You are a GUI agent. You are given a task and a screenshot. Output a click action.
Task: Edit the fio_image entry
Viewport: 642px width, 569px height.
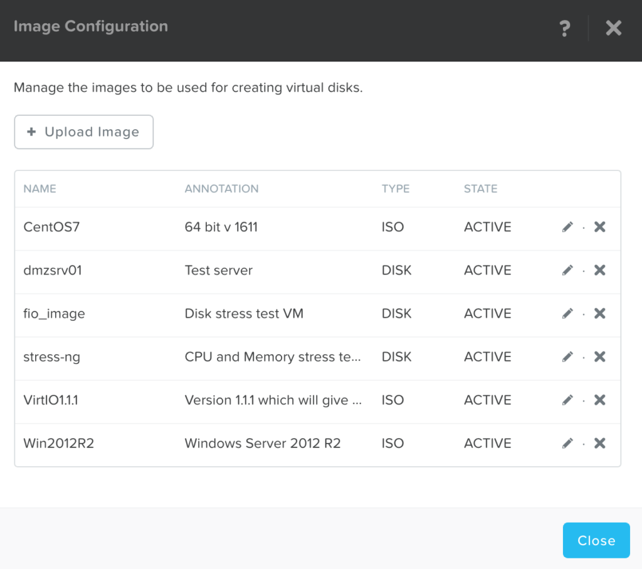pyautogui.click(x=567, y=313)
